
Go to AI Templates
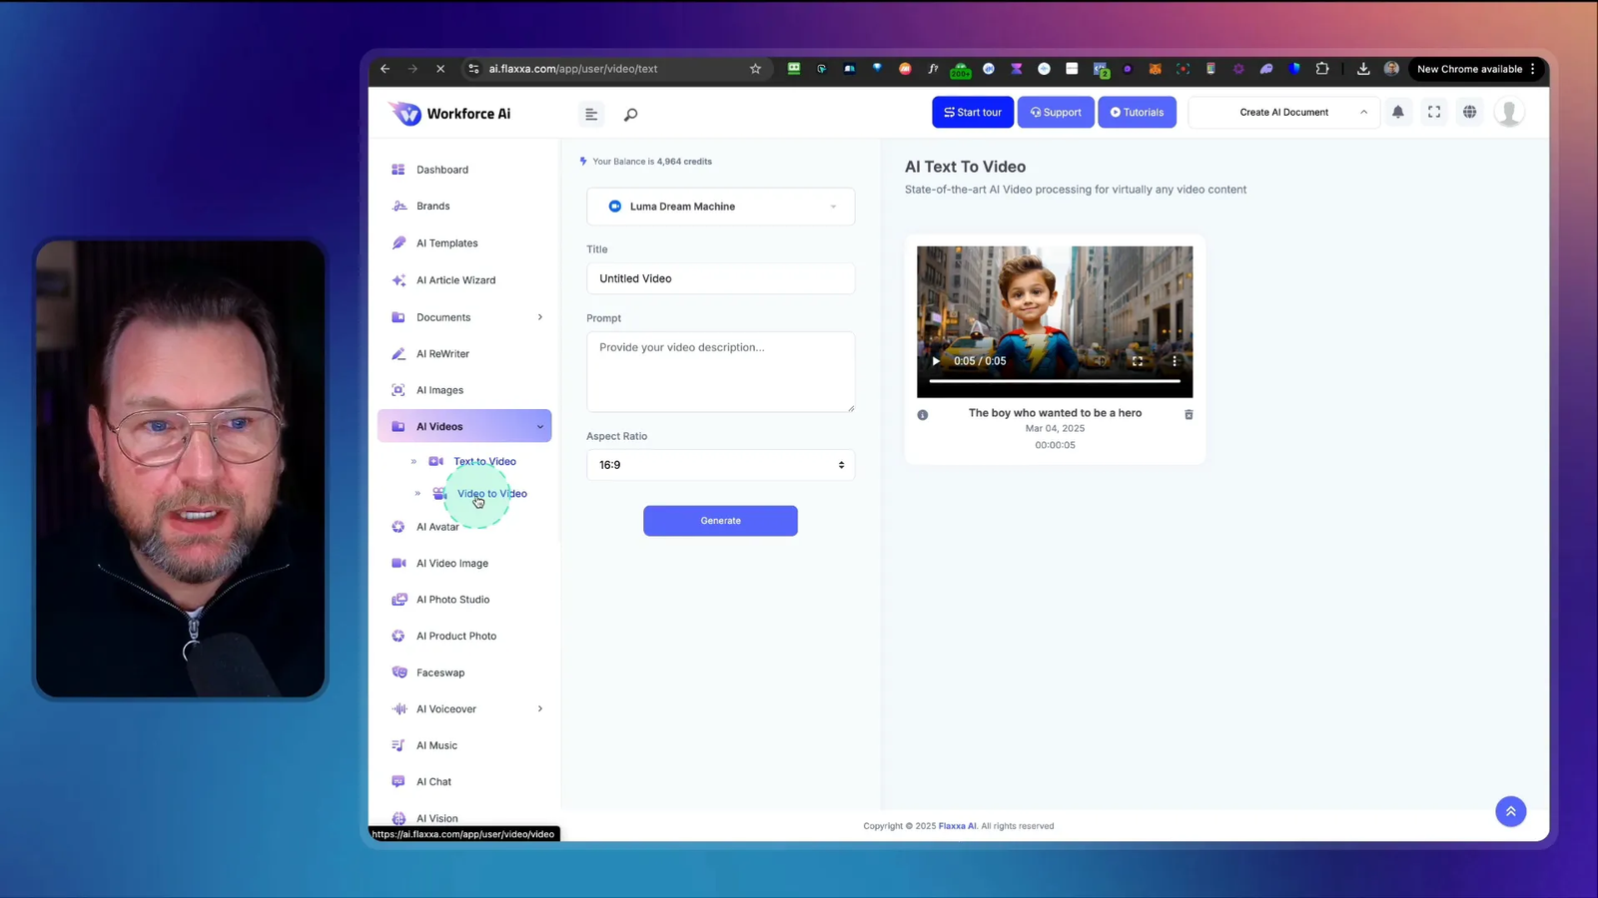[x=446, y=243]
